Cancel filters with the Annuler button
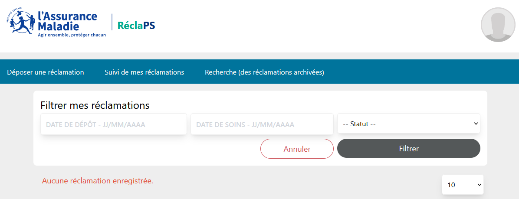The height and width of the screenshot is (199, 519). 297,149
